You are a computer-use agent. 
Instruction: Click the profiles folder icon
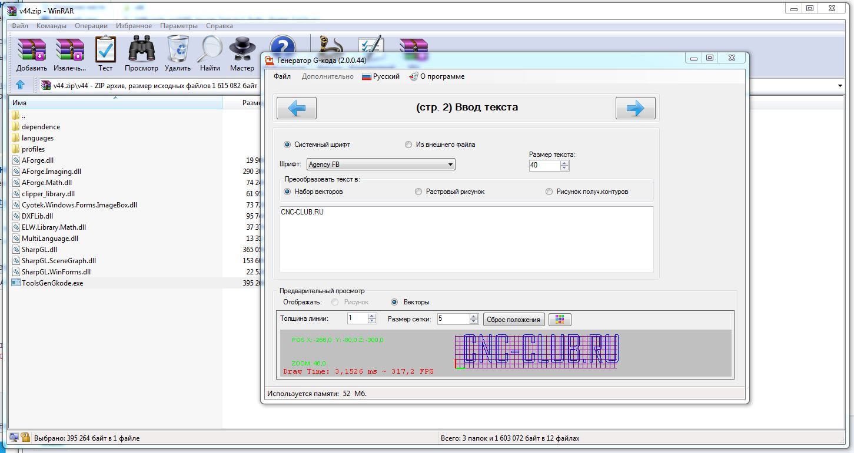16,149
